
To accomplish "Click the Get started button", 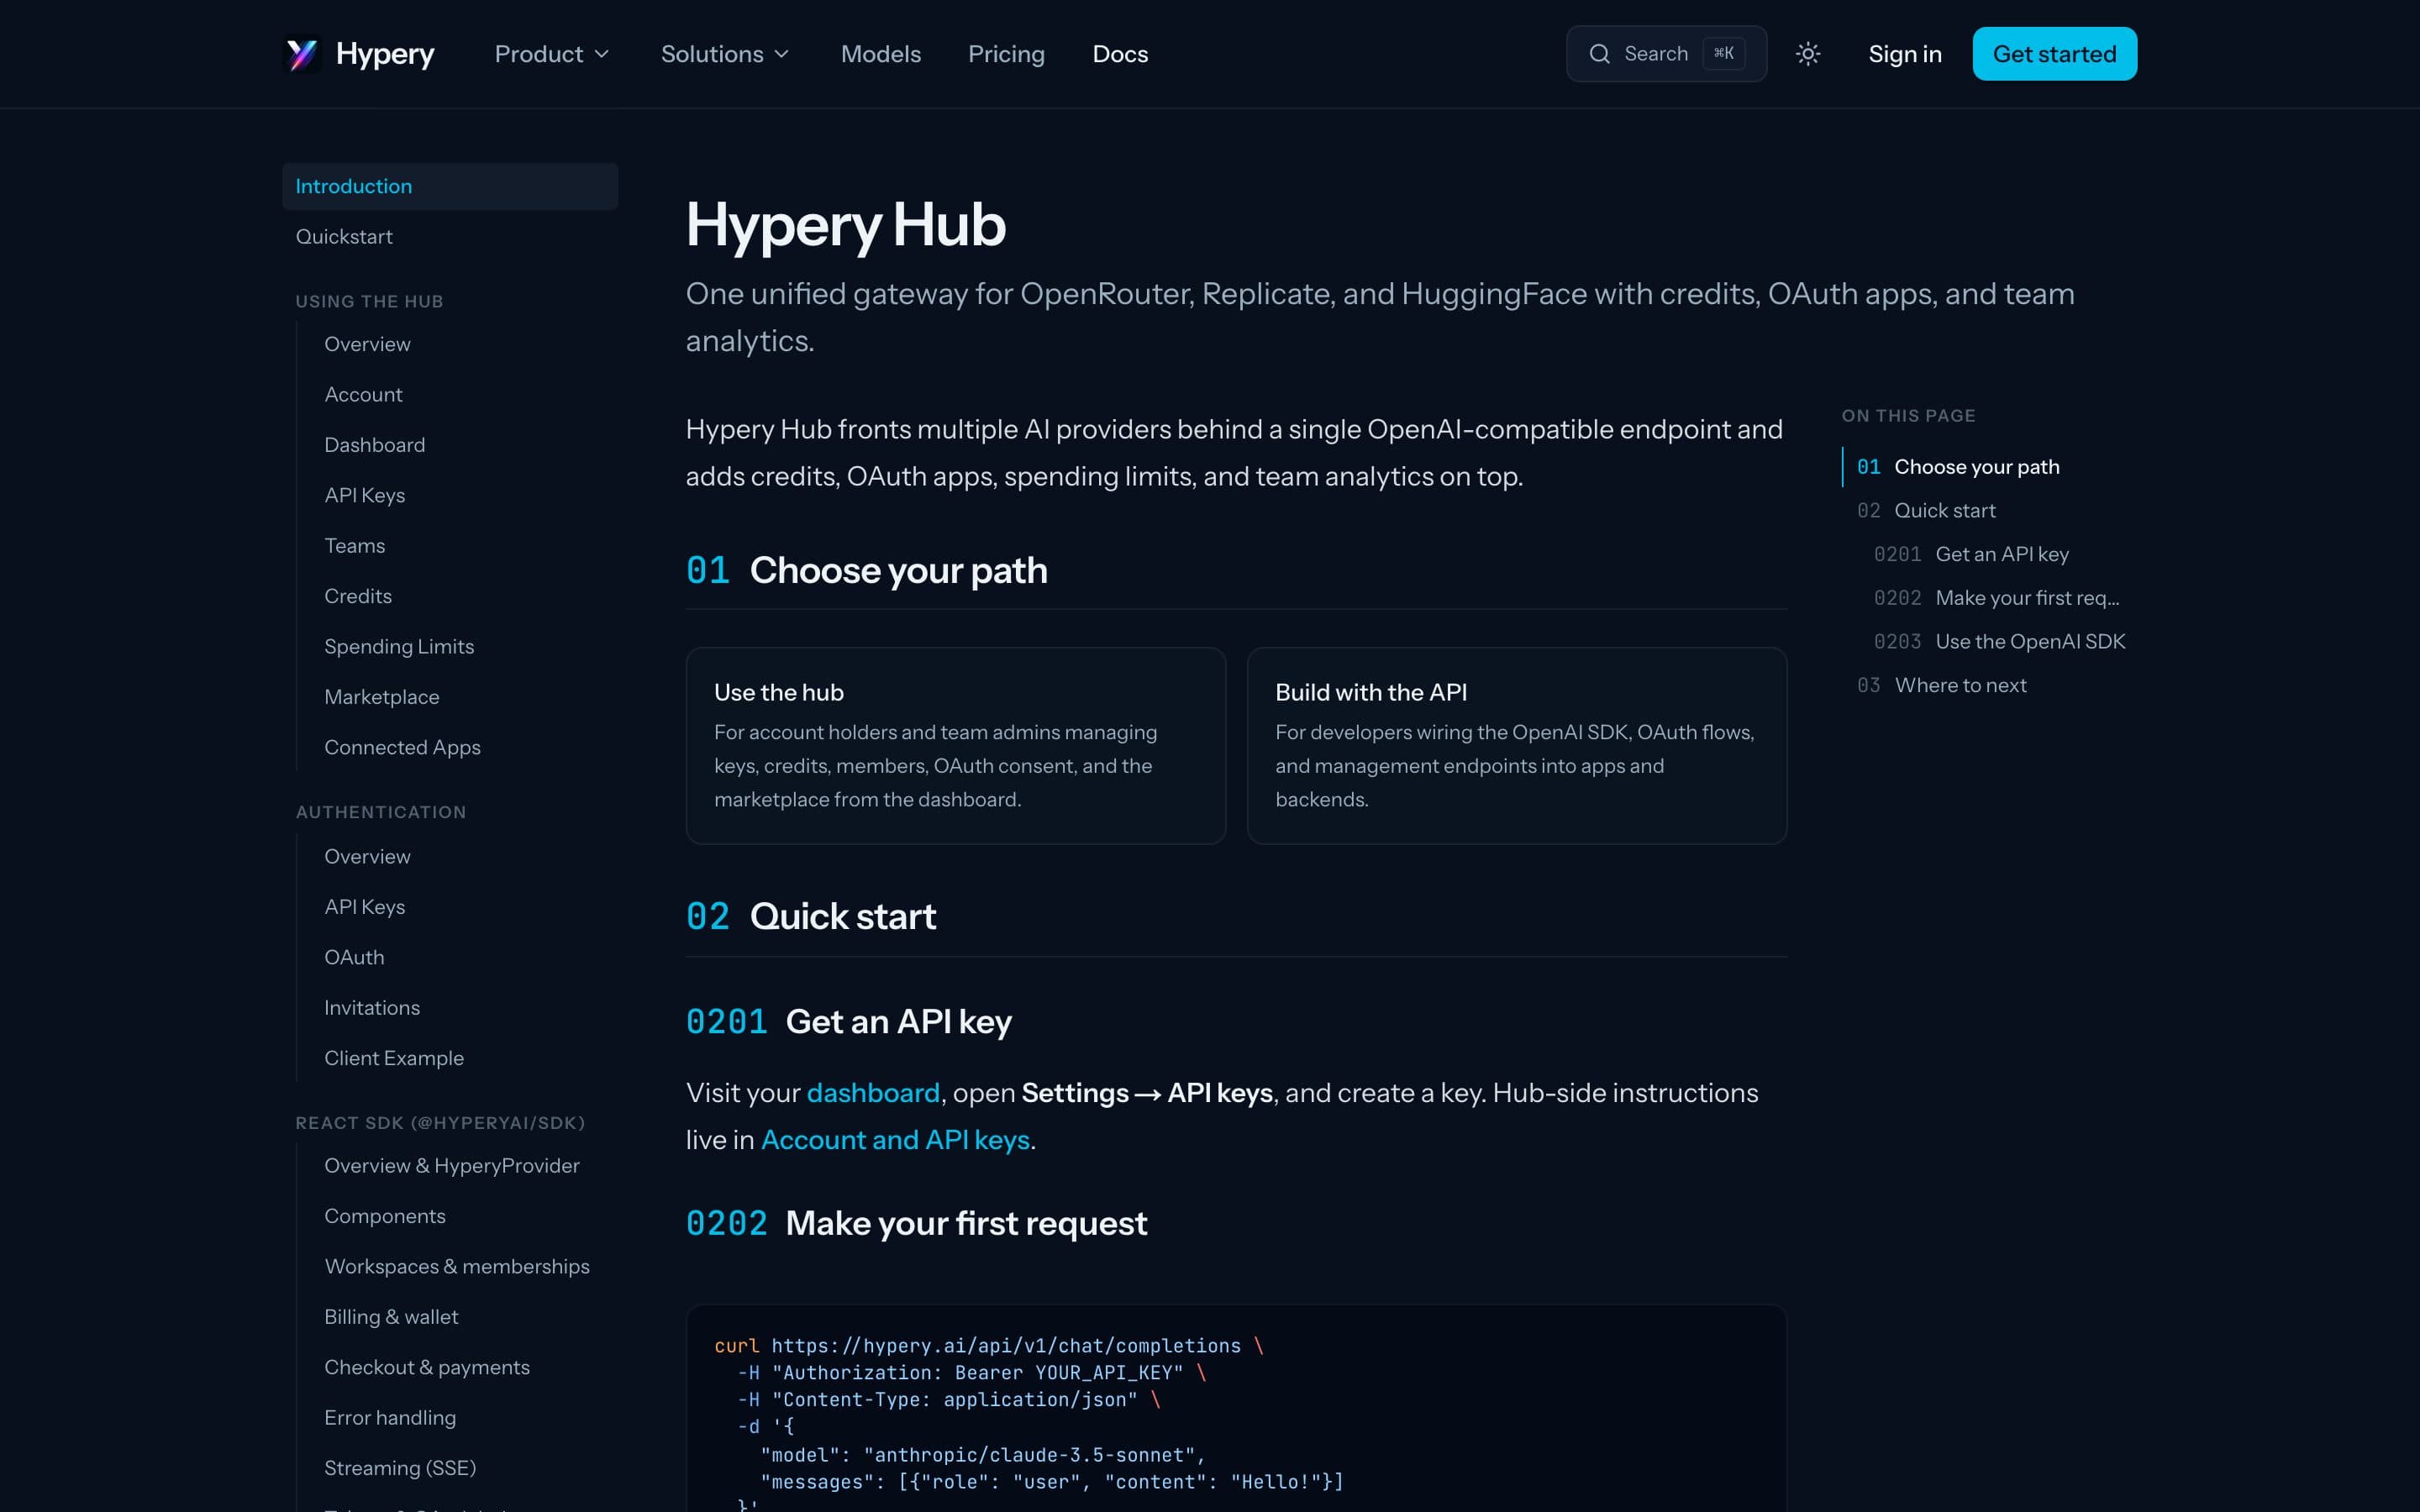I will (2054, 54).
